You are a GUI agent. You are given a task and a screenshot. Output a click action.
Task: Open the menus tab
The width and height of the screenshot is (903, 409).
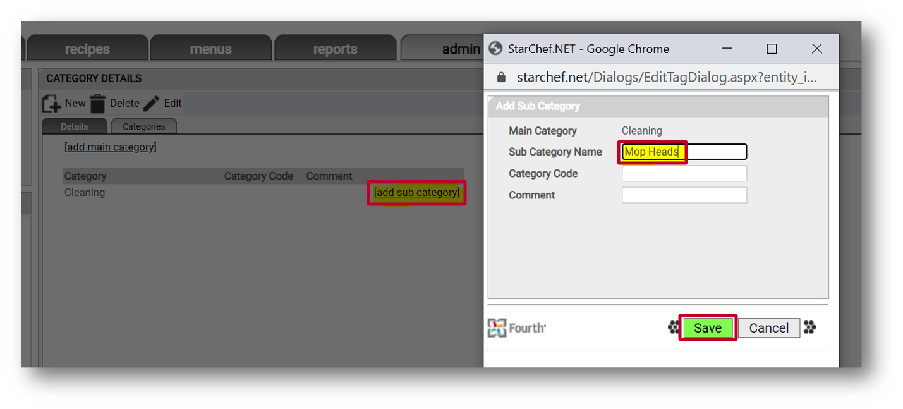[210, 49]
